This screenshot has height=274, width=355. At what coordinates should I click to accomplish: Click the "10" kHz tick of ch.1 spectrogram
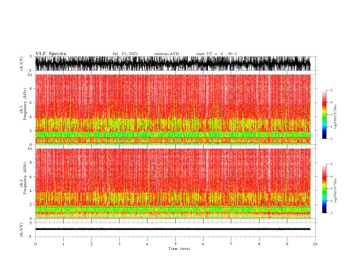30,75
